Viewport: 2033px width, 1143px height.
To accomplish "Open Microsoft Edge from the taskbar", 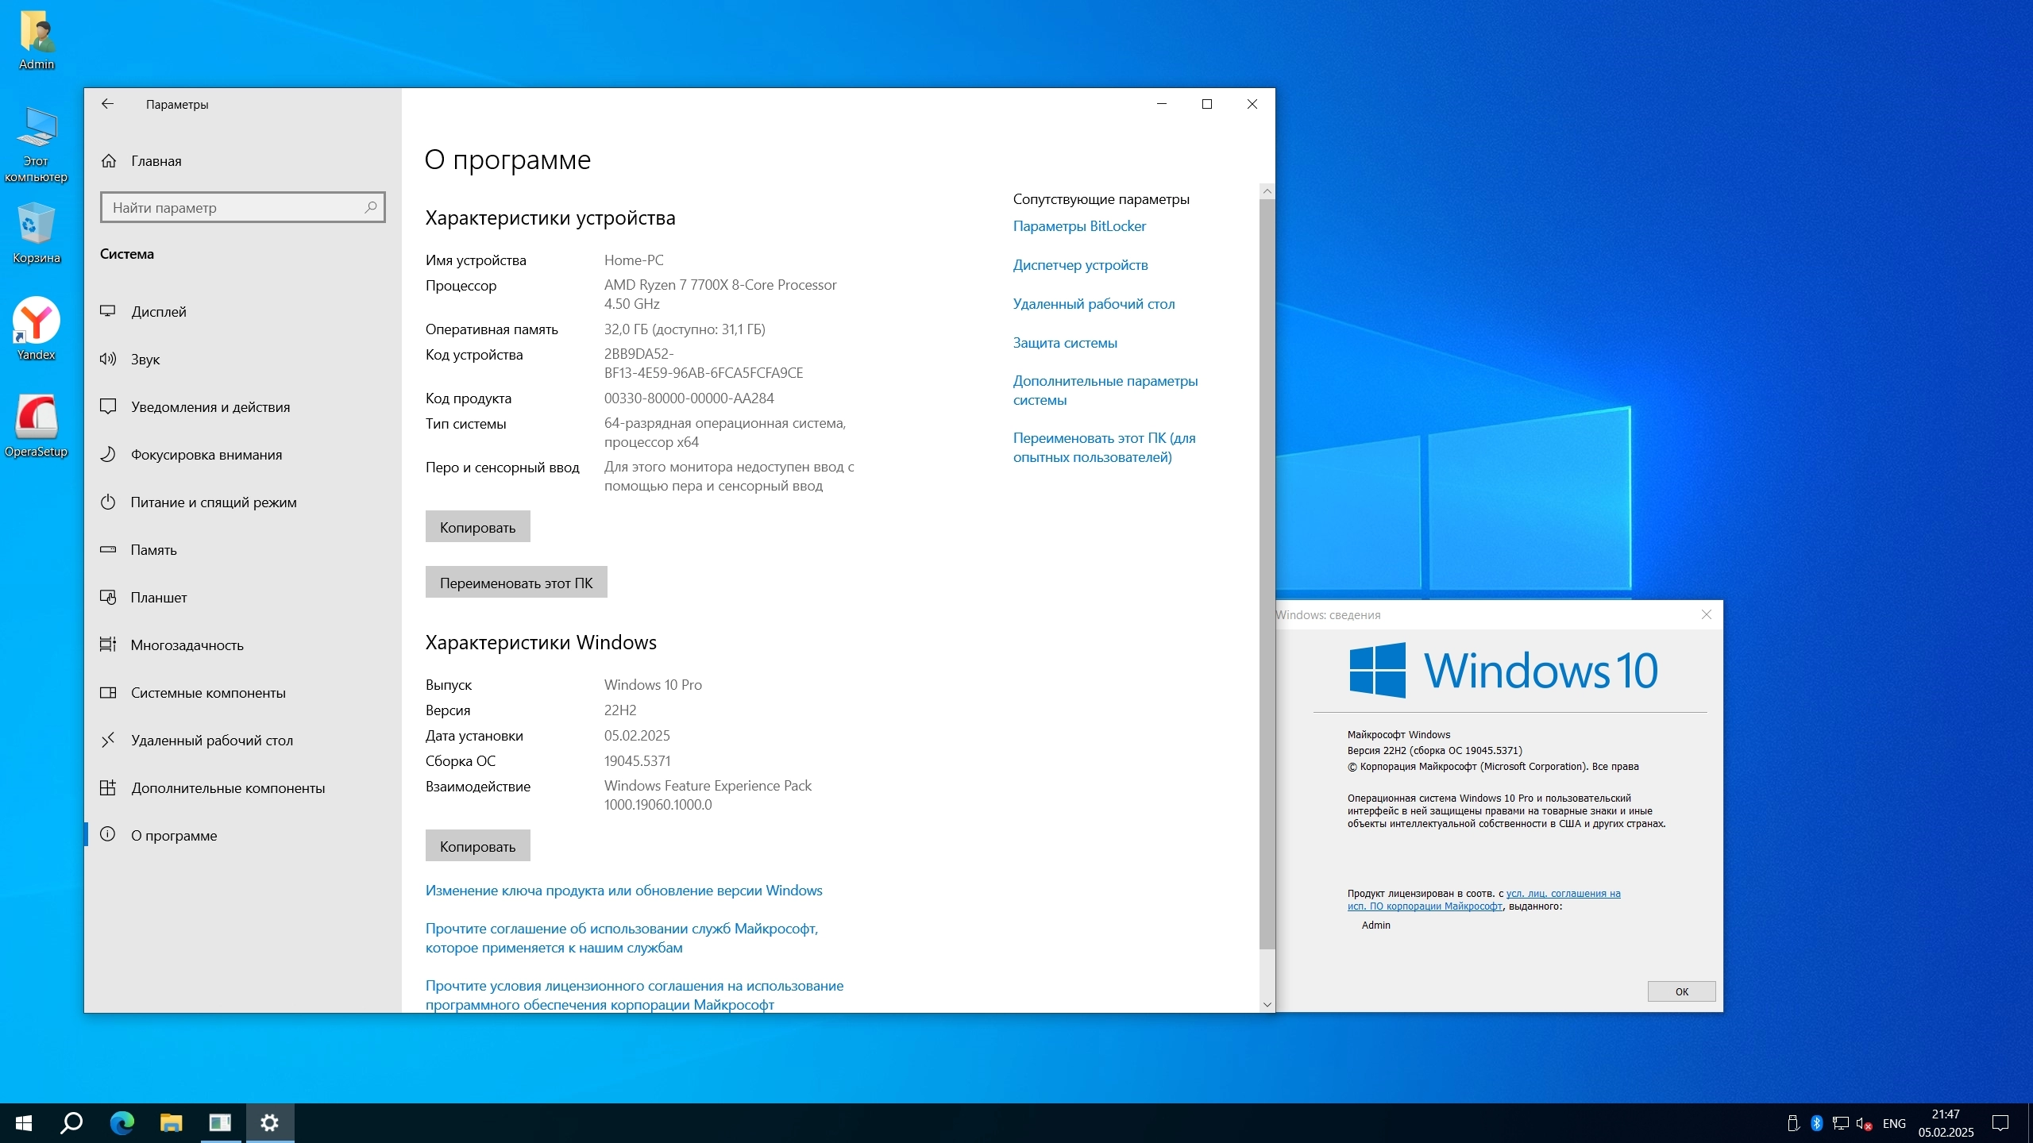I will (122, 1123).
